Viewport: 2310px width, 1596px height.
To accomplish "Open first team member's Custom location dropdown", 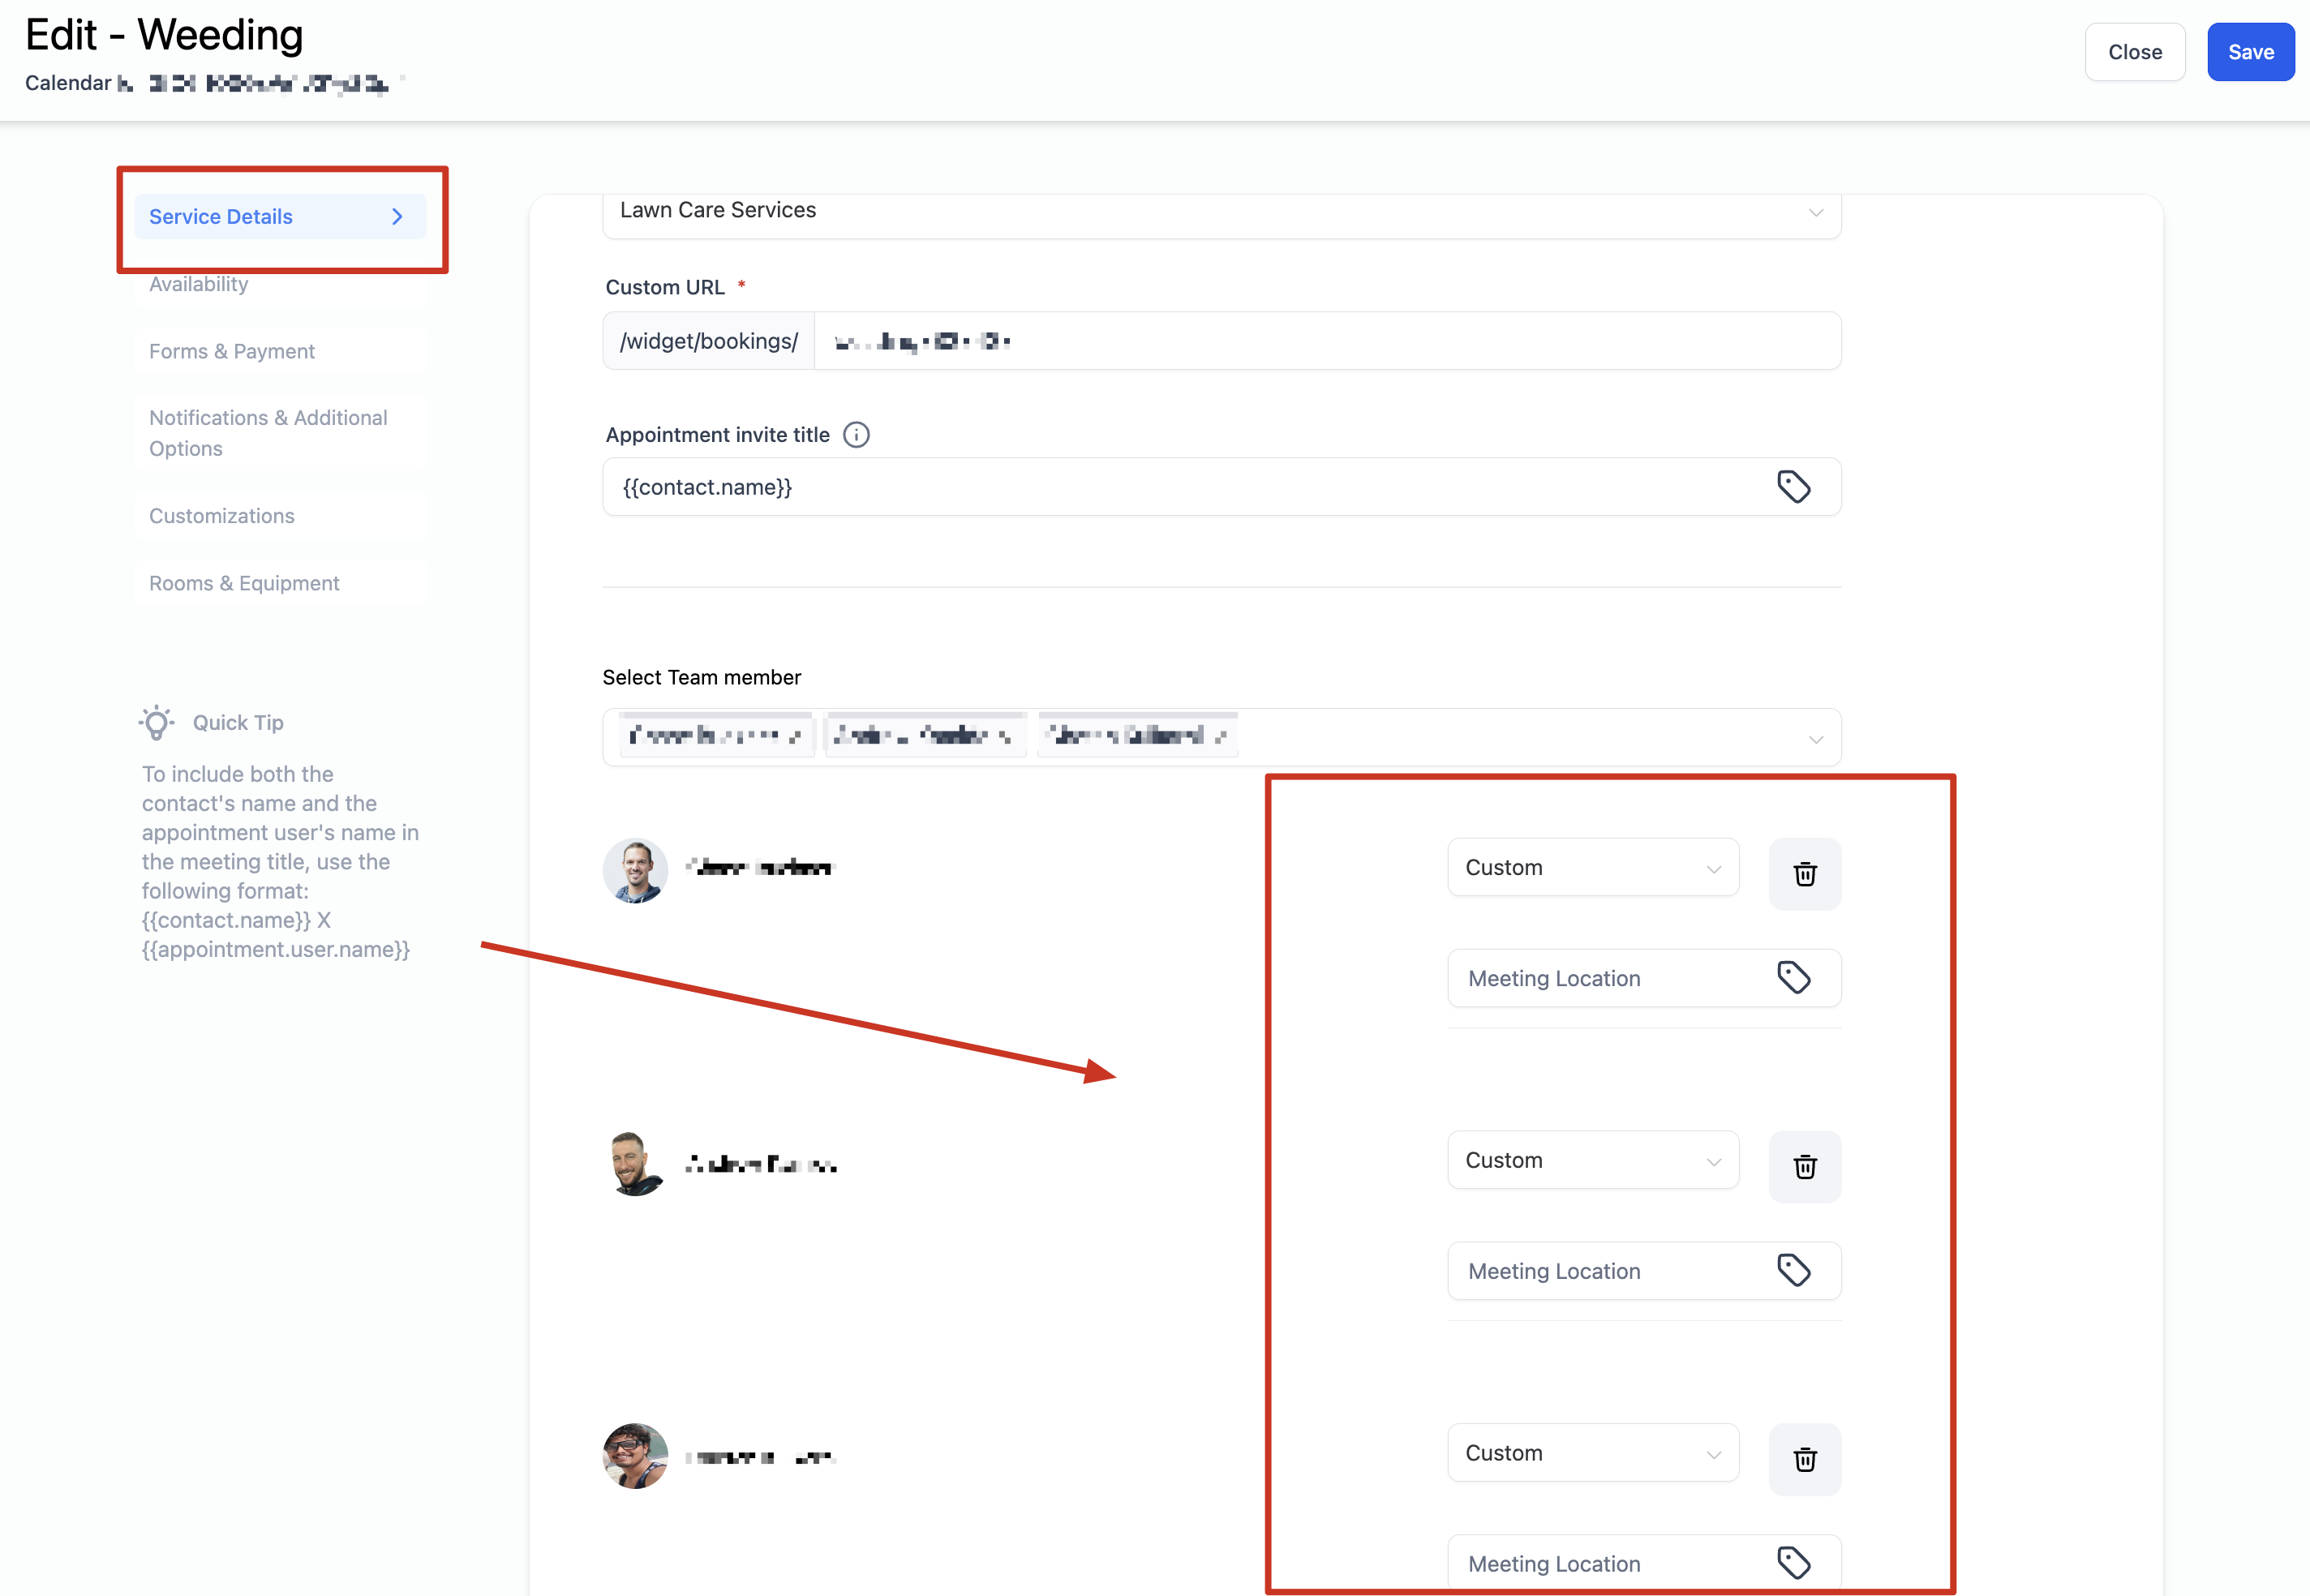I will pyautogui.click(x=1592, y=867).
